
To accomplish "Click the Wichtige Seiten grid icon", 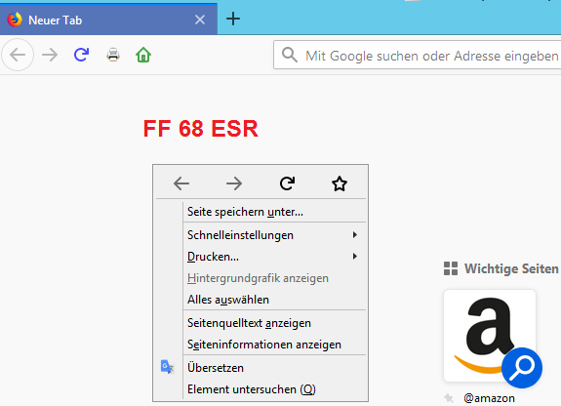I will point(451,268).
